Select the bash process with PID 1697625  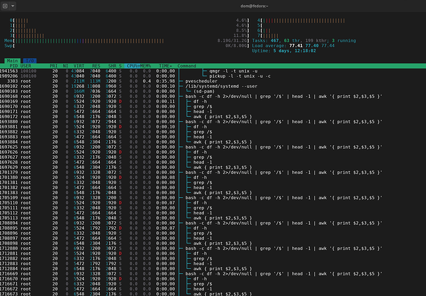(213, 147)
